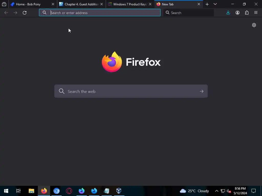Screen dimensions: 262x196
Task: Open the Firefox application menu
Action: point(256,13)
